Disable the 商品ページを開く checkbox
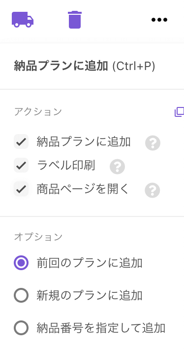 click(21, 189)
